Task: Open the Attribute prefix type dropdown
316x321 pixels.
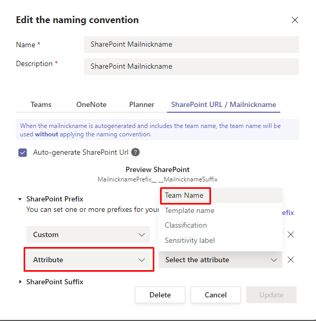Action: 88,260
